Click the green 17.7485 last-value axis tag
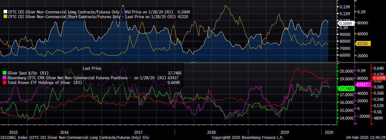The width and height of the screenshot is (386, 140). coord(346,88)
